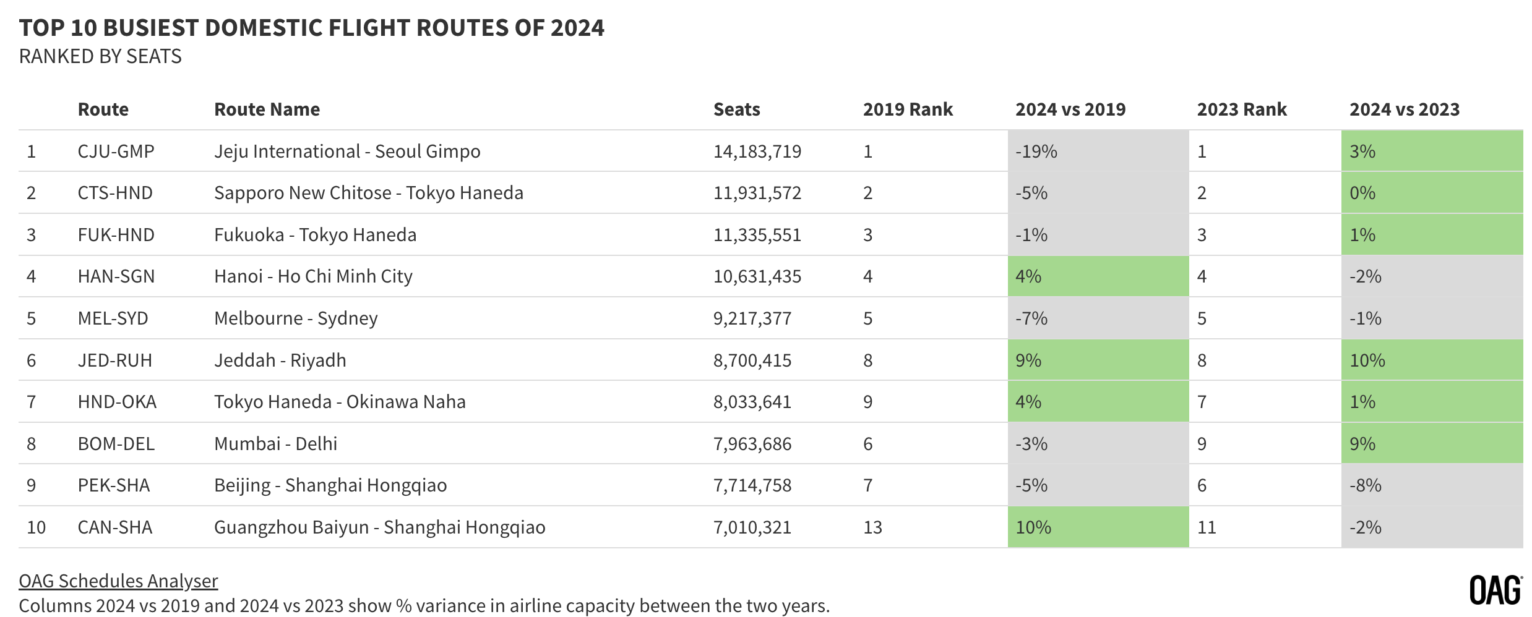This screenshot has height=617, width=1532.
Task: Click the Route column header
Action: click(x=103, y=109)
